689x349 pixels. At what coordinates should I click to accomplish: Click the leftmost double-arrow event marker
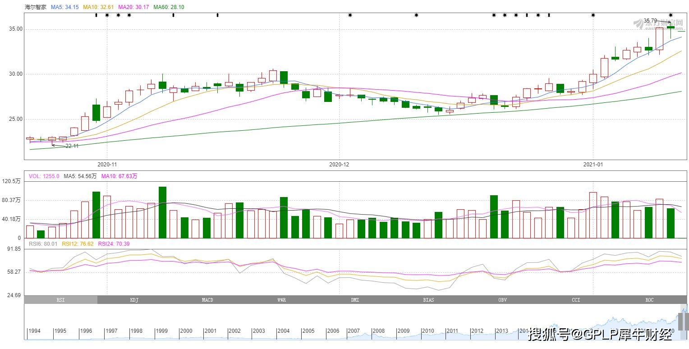point(96,15)
